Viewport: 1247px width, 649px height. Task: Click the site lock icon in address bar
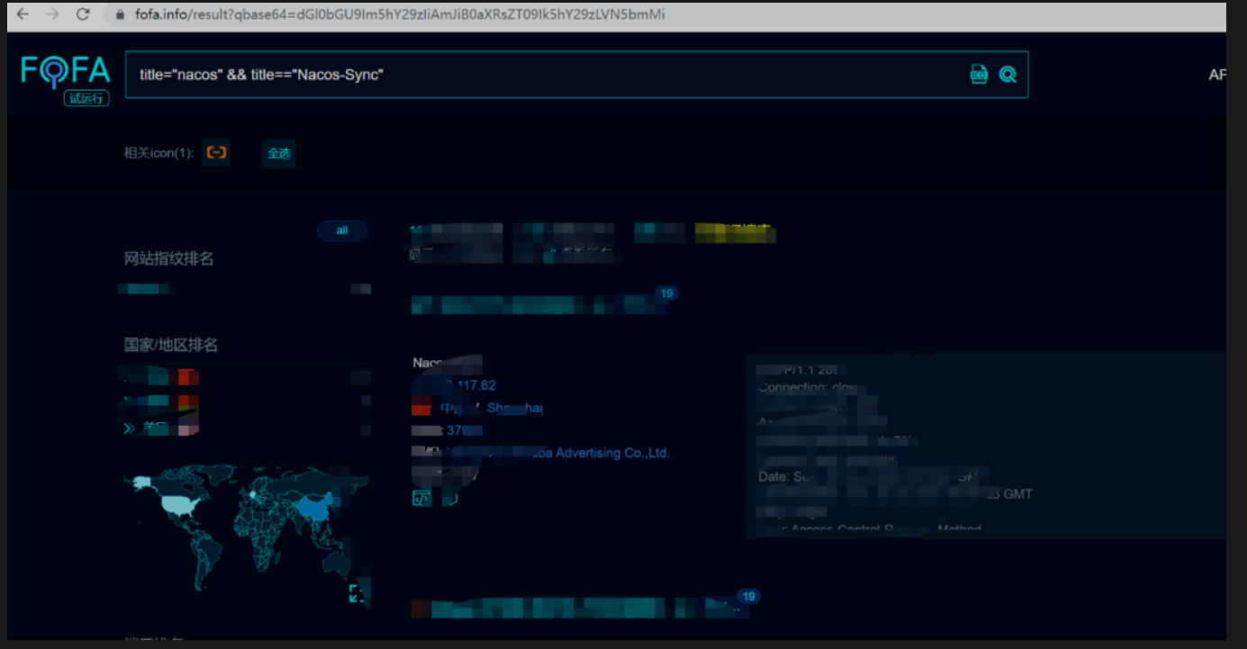point(119,15)
